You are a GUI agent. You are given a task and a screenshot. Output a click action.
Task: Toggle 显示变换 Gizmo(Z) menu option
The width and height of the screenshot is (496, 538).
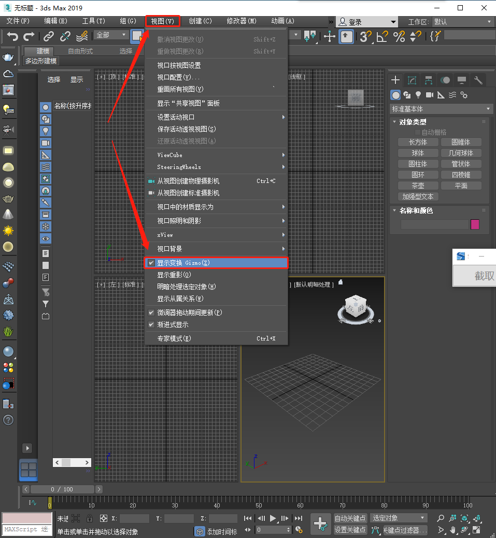tap(216, 263)
